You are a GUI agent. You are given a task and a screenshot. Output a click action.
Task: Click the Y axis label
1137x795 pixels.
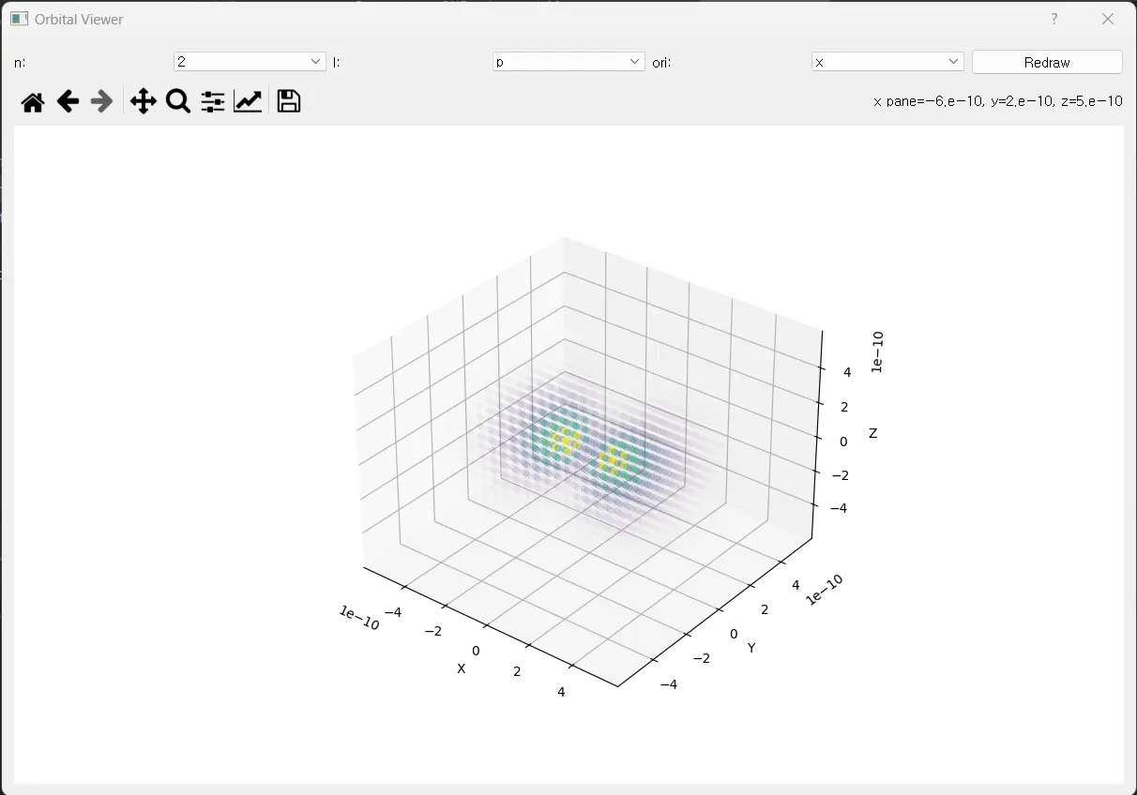coord(750,648)
